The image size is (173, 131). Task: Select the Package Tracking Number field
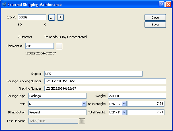[x=105, y=81]
